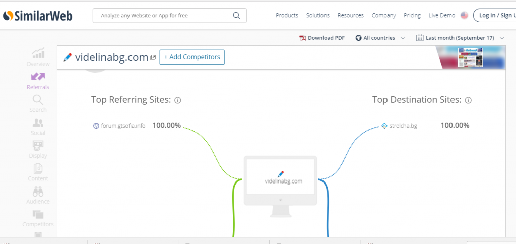Click the info icon beside Top Destination Sites

(x=468, y=100)
